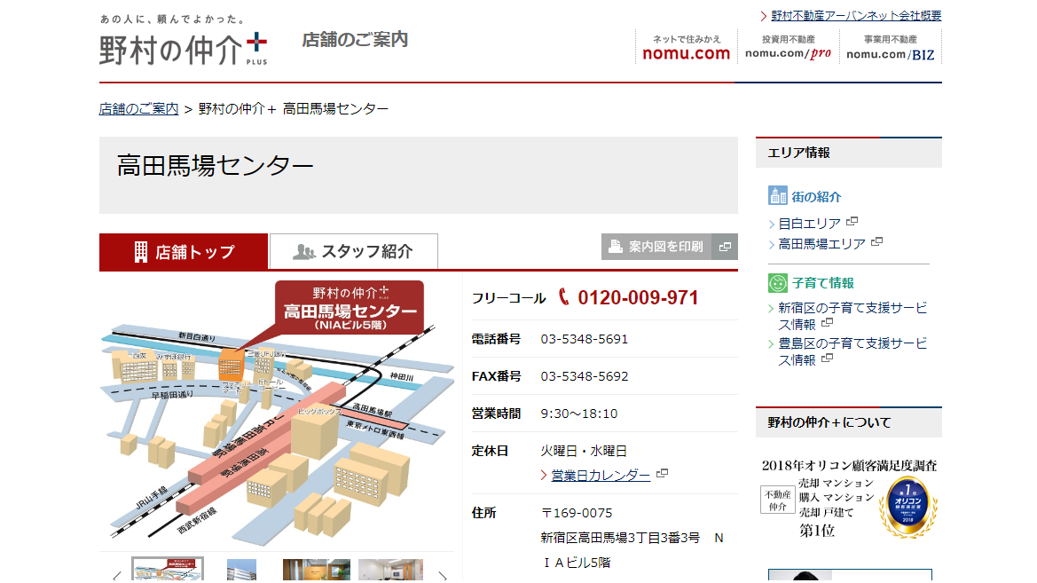This screenshot has width=1037, height=583.
Task: Open 新宿区の子育て支援サービス情報 link
Action: 852,316
